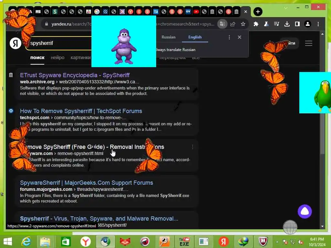Select the картинки tab
This screenshot has height=248, width=331.
point(80,57)
